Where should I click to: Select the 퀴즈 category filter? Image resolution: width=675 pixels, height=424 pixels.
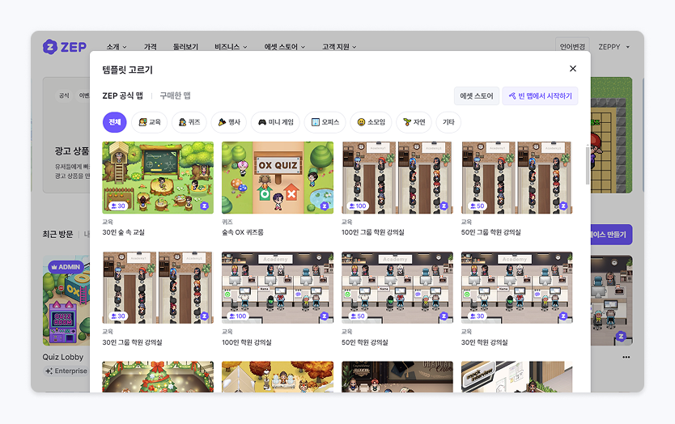[x=189, y=122]
